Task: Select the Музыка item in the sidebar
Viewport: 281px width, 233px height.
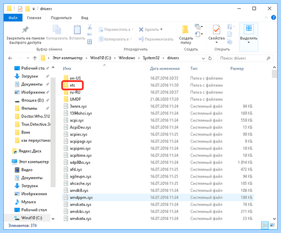Action: 25,202
